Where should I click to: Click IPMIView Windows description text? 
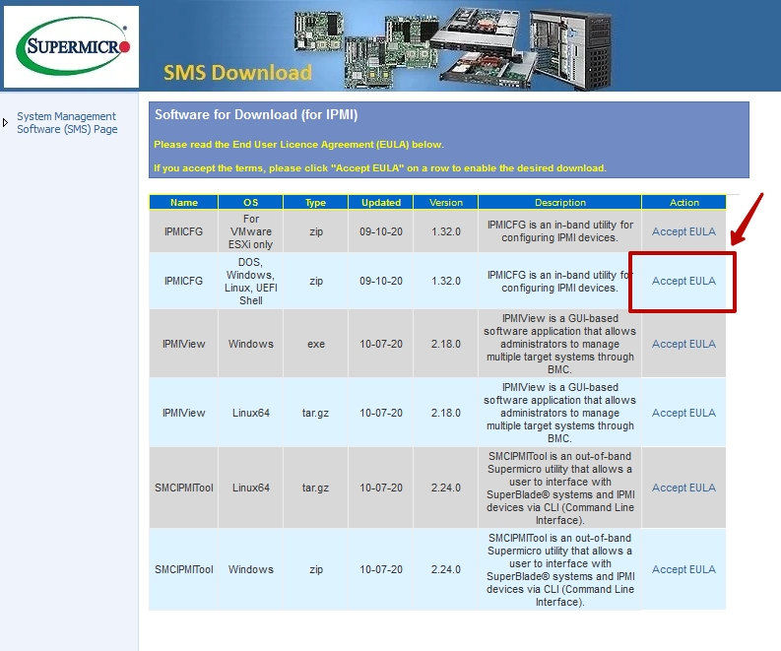pos(559,344)
